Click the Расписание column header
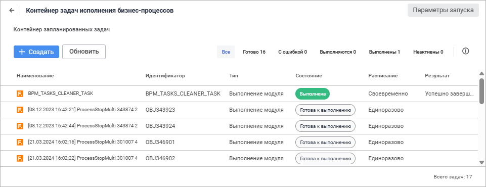Viewport: 486px width, 187px height. [x=383, y=76]
